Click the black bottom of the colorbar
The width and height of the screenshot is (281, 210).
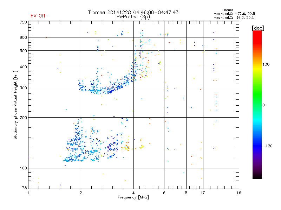pos(257,176)
